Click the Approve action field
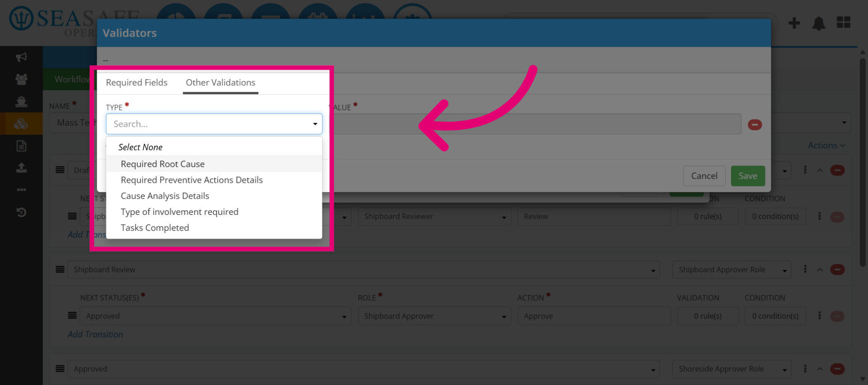 [594, 316]
